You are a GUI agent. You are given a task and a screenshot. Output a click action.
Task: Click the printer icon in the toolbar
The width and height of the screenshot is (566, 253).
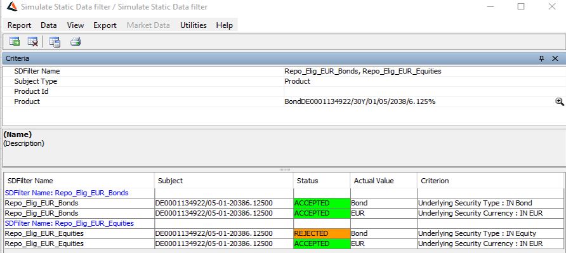point(76,41)
